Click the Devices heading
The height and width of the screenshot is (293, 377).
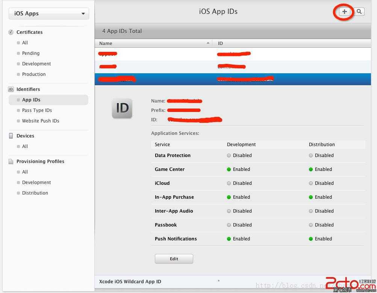click(x=25, y=136)
